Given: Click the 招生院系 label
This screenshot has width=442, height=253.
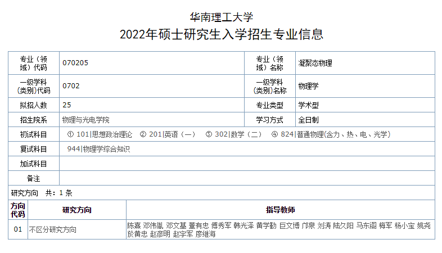Looking at the screenshot, I should (x=34, y=120).
